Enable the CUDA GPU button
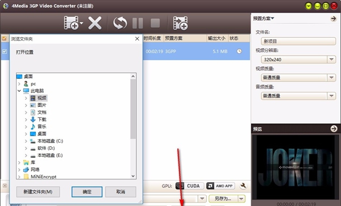This screenshot has height=206, width=341. pos(190,186)
